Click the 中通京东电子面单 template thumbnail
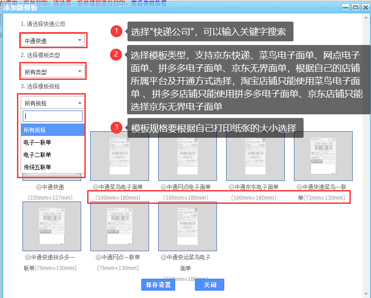The width and height of the screenshot is (371, 298). point(255,156)
